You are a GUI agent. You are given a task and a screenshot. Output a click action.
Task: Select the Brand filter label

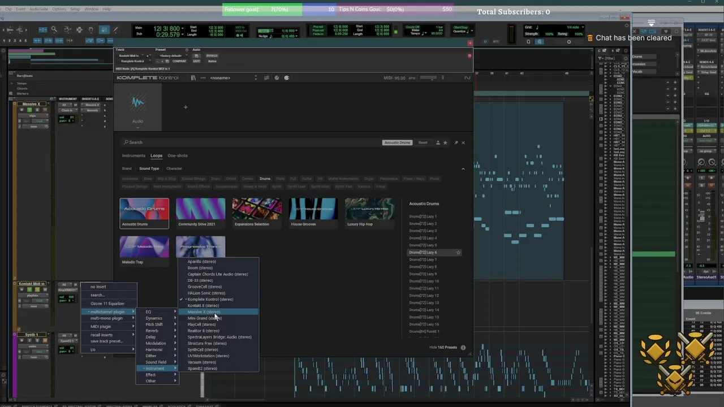click(127, 168)
